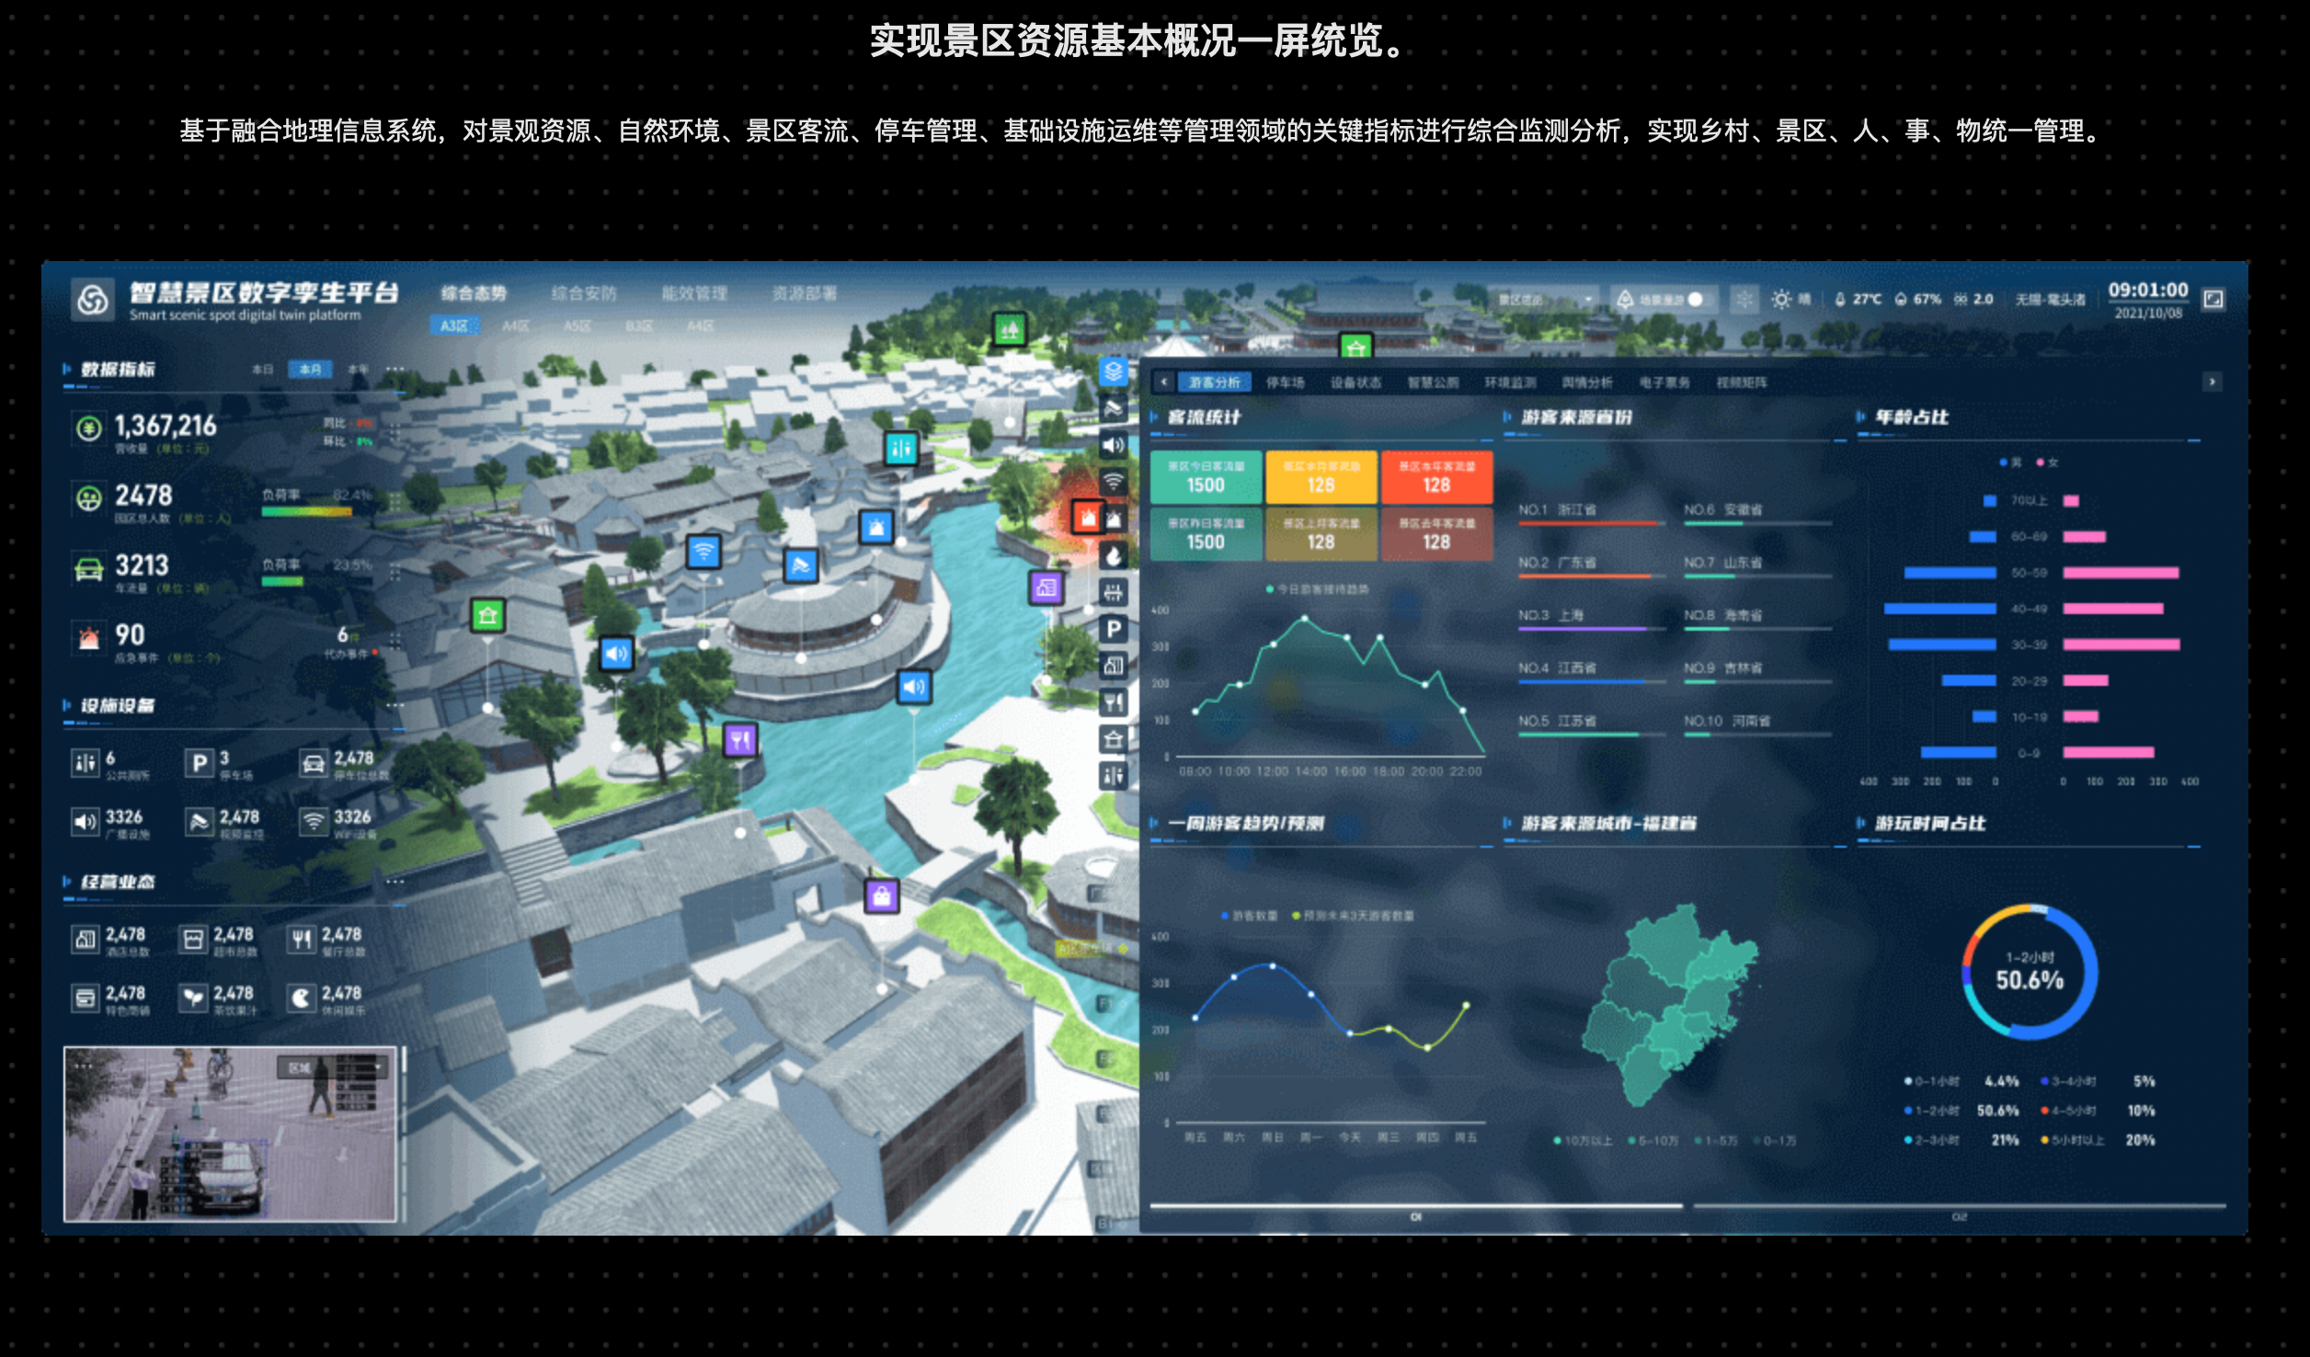Select the A5区 zone filter

coord(577,326)
